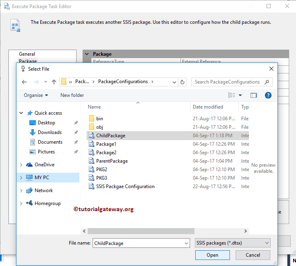The width and height of the screenshot is (296, 266).
Task: Open the Organise menu
Action: [x=36, y=95]
